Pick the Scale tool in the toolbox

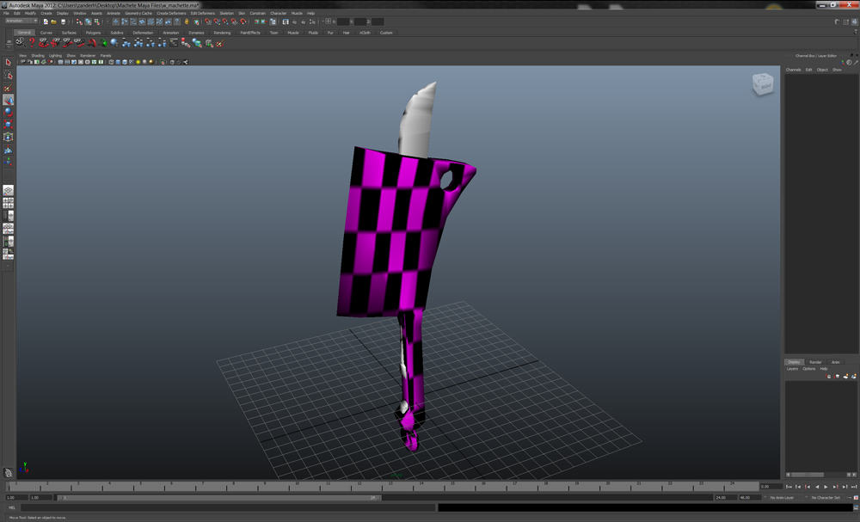point(9,125)
